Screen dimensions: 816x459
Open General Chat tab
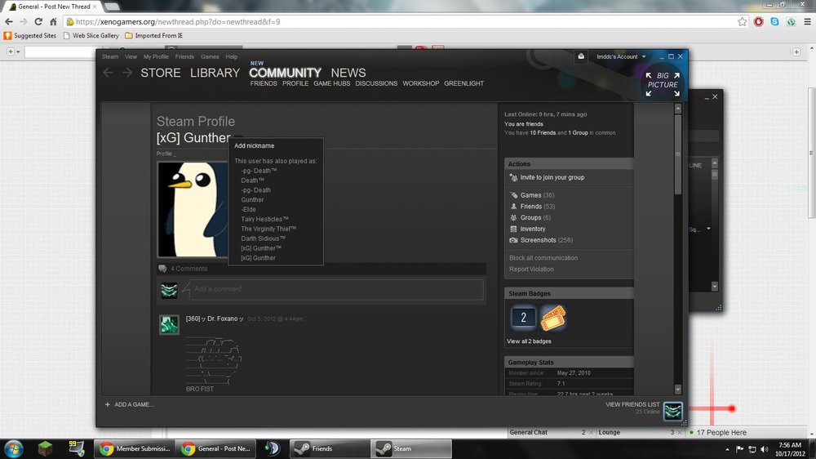(551, 432)
